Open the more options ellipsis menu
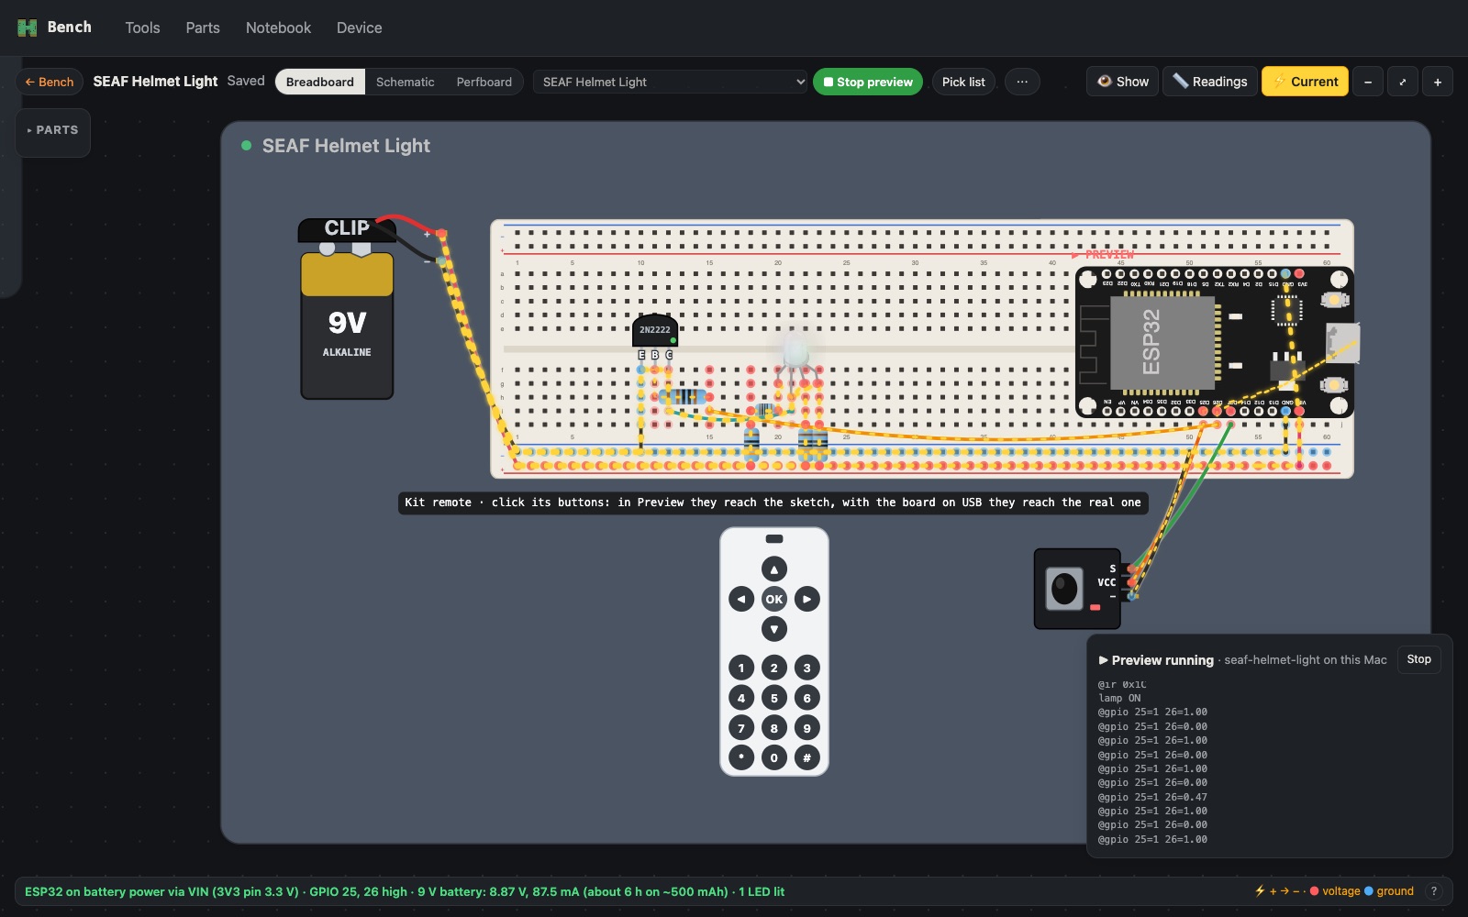 (x=1022, y=82)
